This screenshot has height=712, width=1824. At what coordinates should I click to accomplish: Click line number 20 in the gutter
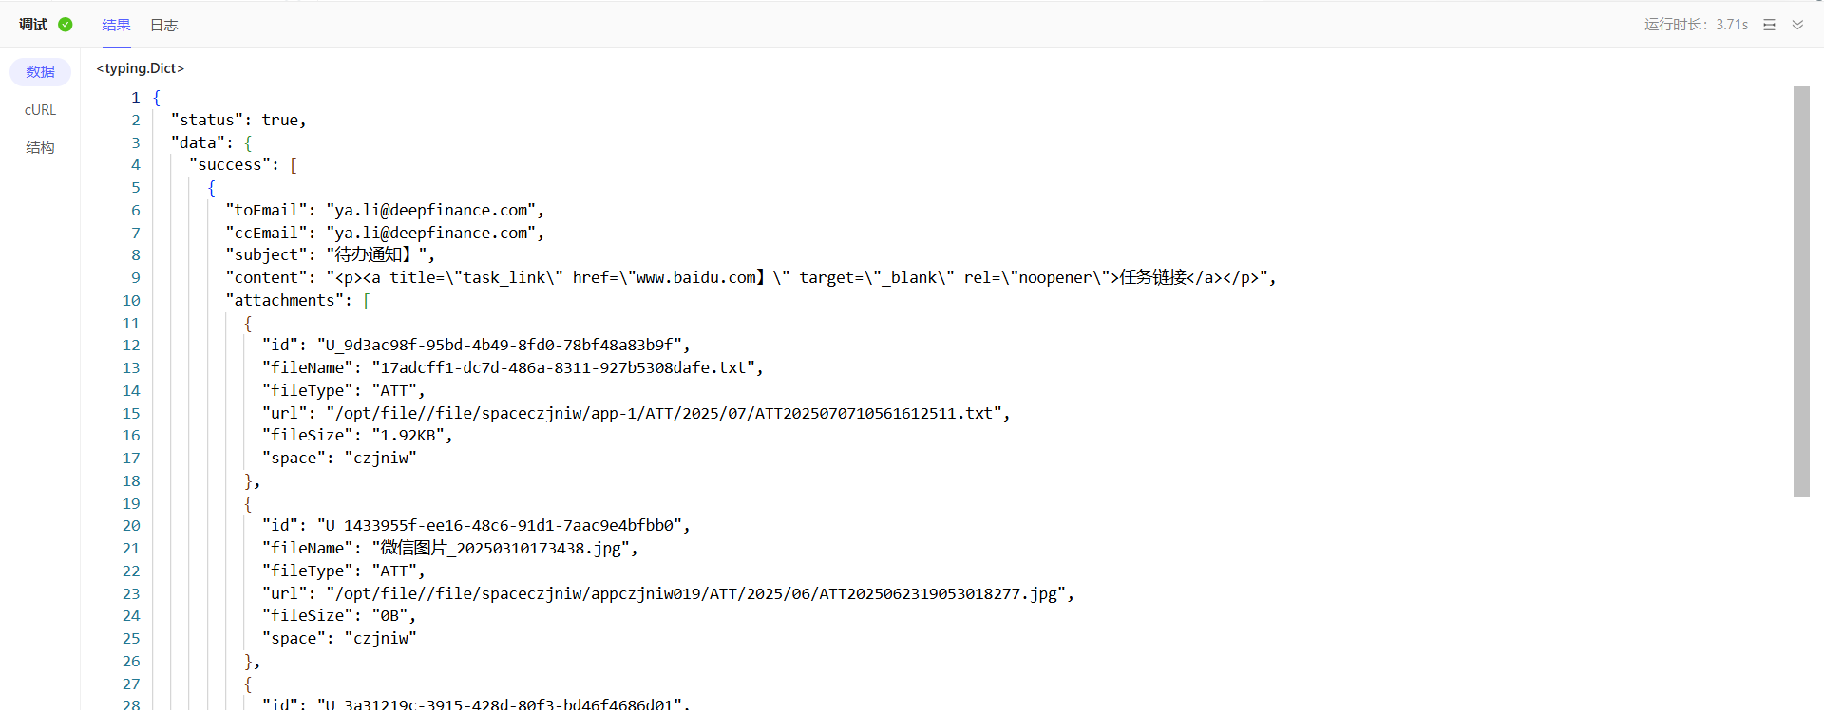[x=131, y=525]
